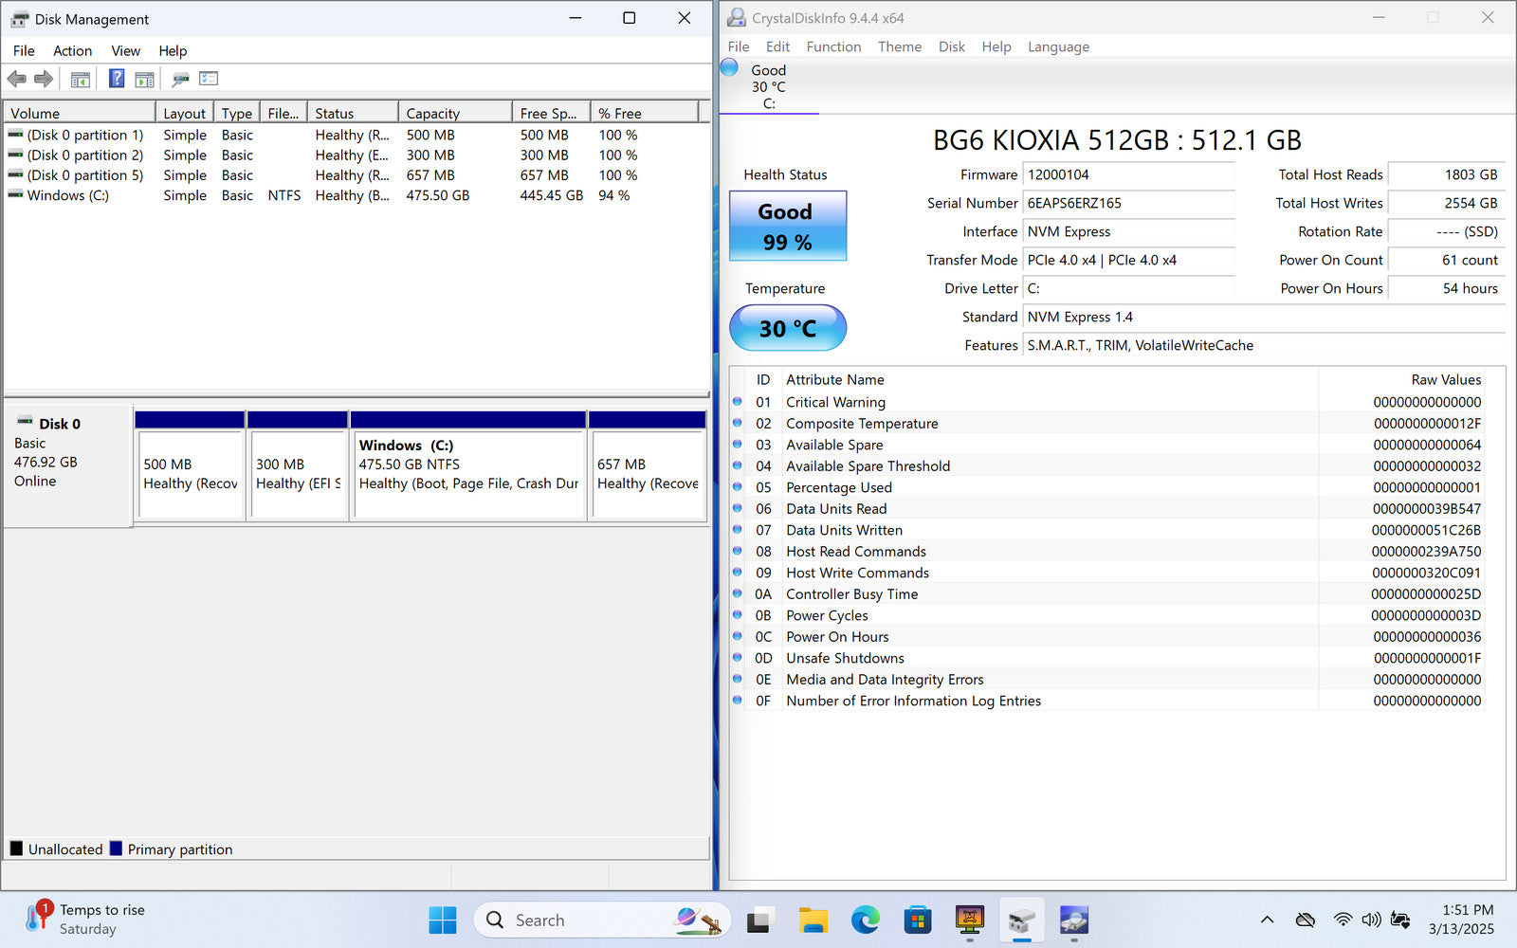
Task: Sort by Layout column header
Action: [x=184, y=113]
